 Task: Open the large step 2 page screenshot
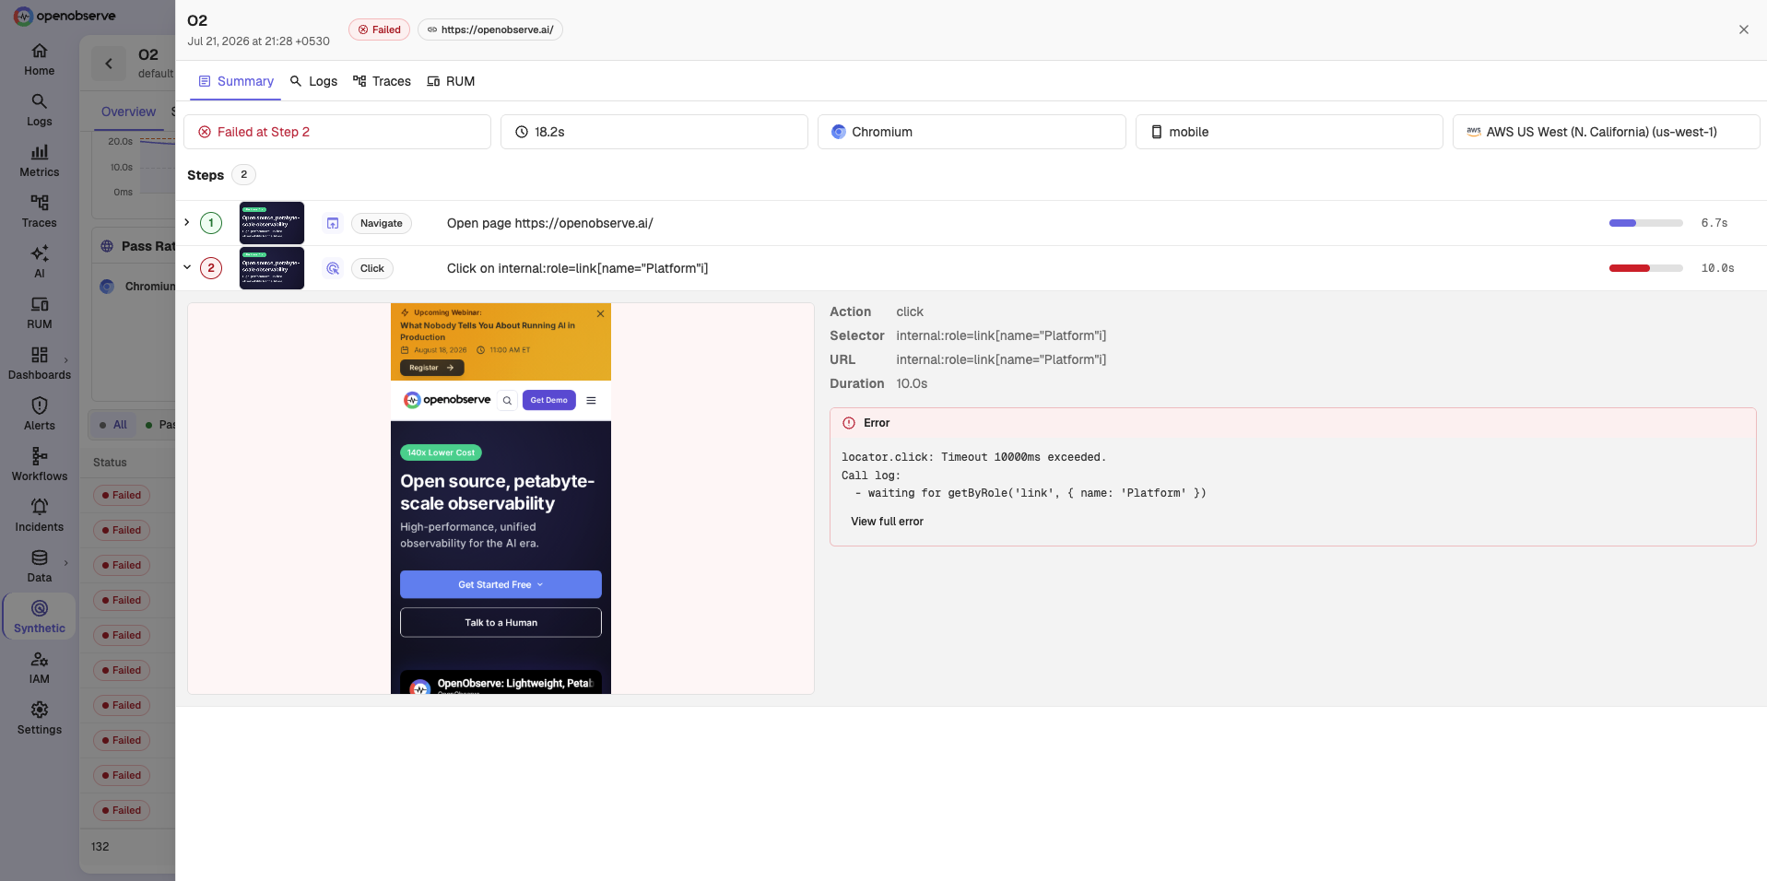tap(501, 499)
